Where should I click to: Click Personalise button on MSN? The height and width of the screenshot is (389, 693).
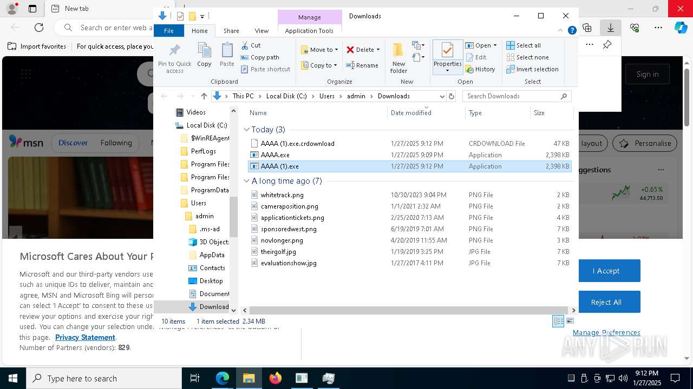[x=645, y=143]
